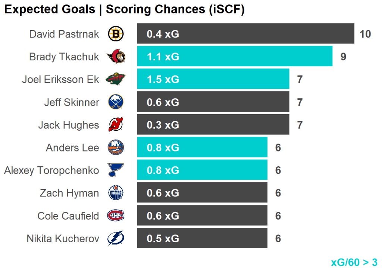Click the Boston Bruins logo icon
This screenshot has height=272, width=382.
[x=116, y=34]
